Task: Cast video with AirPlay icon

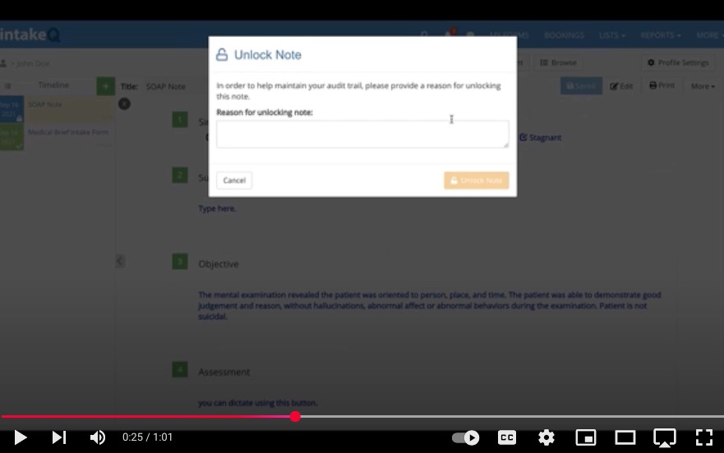Action: (x=665, y=437)
